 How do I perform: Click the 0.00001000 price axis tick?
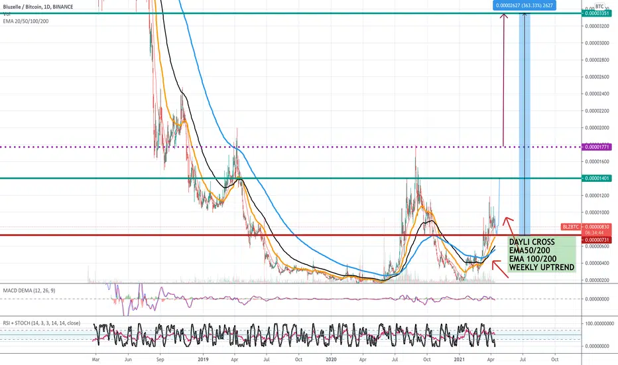click(597, 212)
